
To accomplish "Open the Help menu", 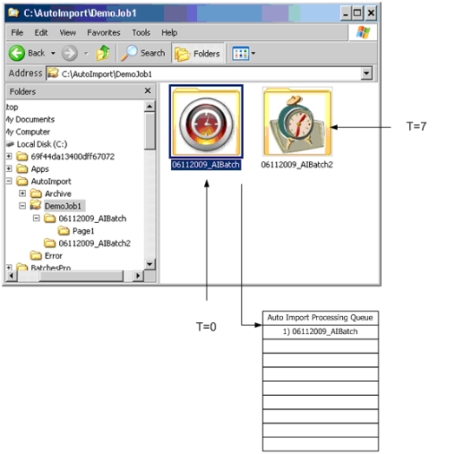I will point(169,32).
